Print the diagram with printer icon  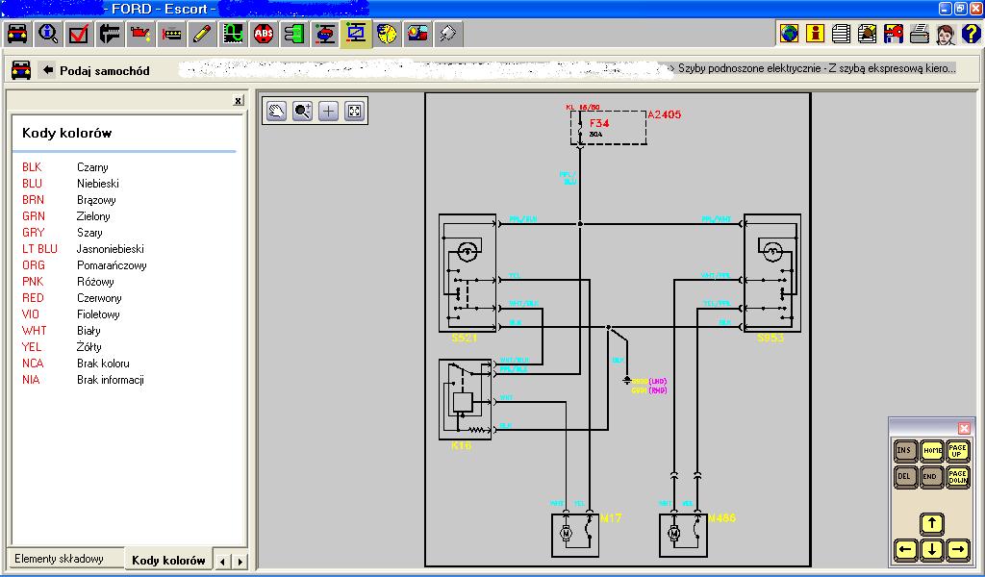(x=919, y=34)
